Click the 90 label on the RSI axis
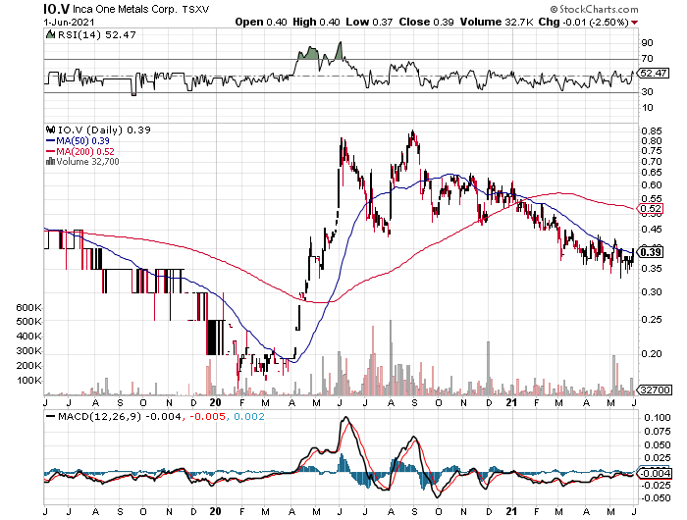The width and height of the screenshot is (687, 520). [x=648, y=42]
